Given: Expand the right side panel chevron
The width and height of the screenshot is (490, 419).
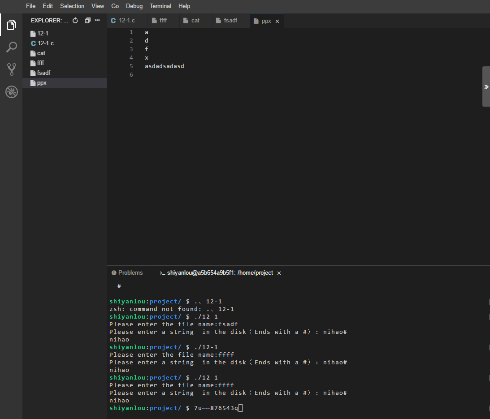Looking at the screenshot, I should (x=486, y=86).
